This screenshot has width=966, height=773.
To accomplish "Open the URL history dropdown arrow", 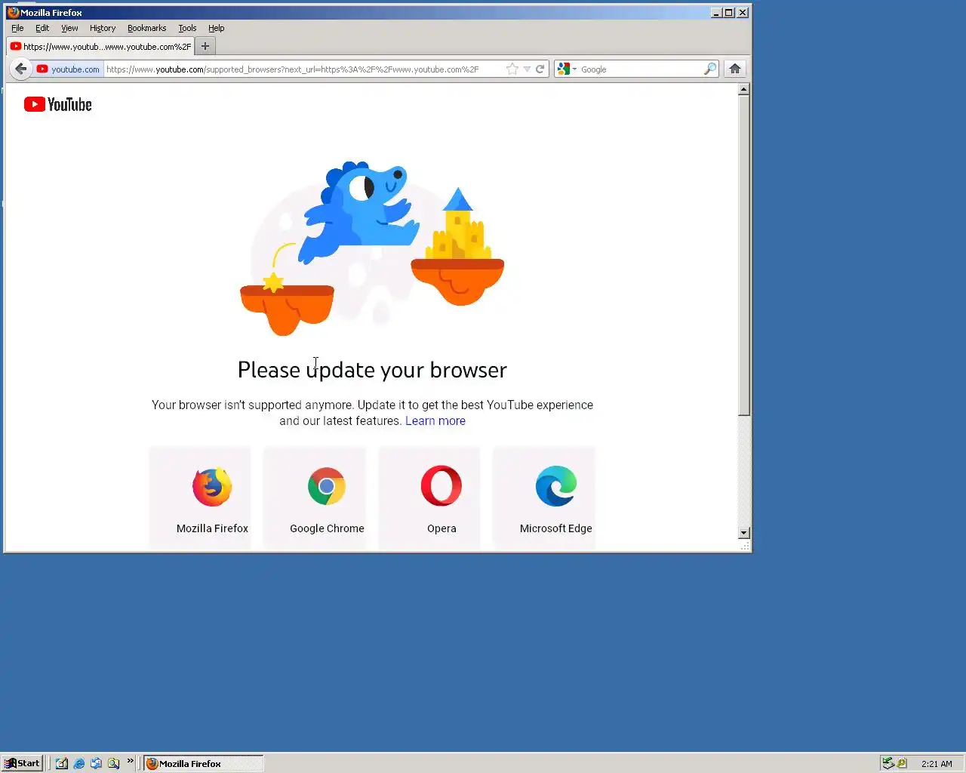I will [527, 69].
